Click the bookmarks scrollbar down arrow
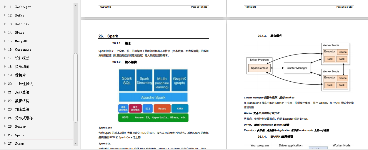 click(x=76, y=144)
